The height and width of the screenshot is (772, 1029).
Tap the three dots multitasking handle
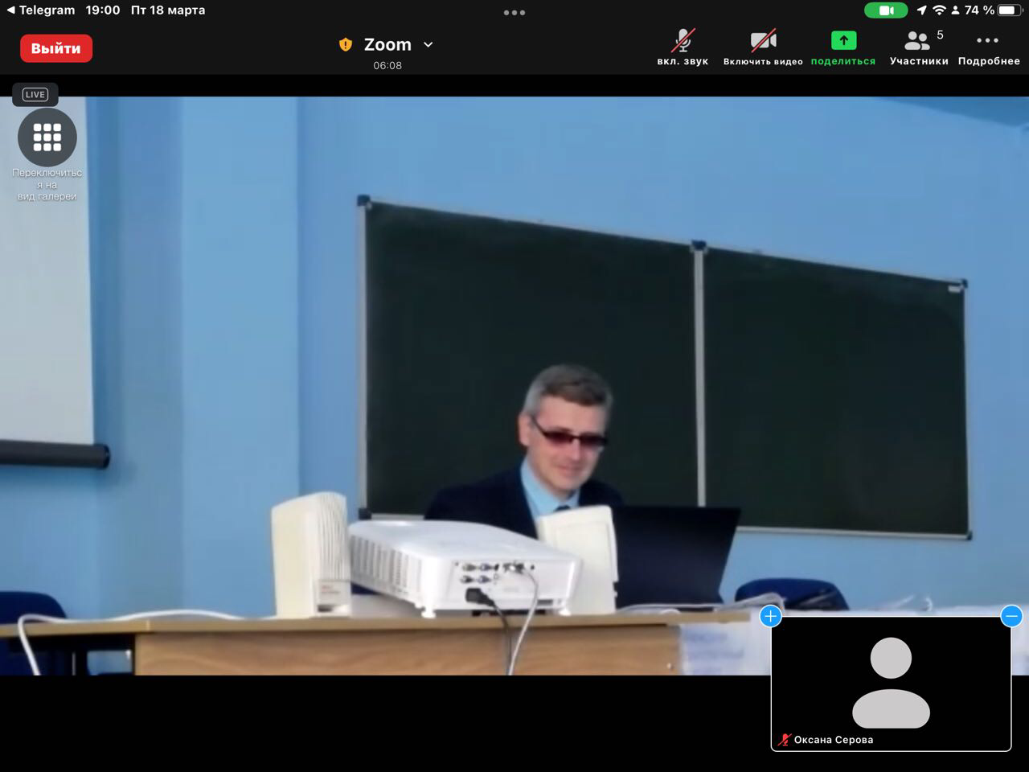click(514, 12)
